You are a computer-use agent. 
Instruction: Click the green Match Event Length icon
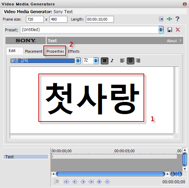169,19
